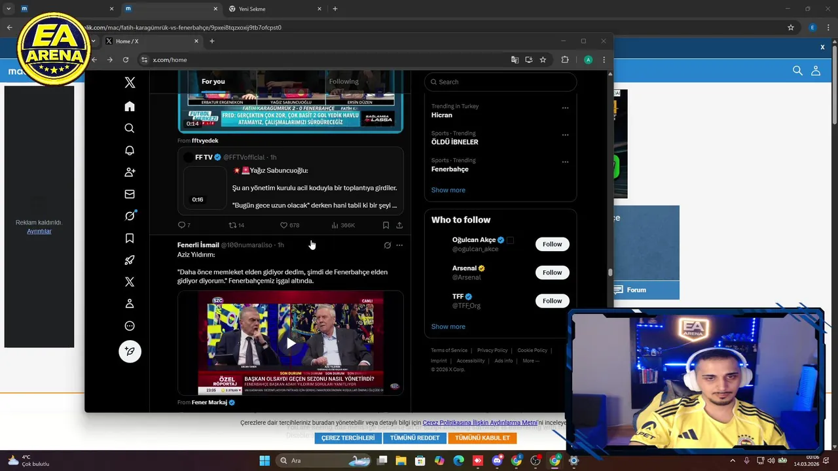Open FF TV quoted video thumbnail
Screen dimensions: 838x471
(x=205, y=188)
